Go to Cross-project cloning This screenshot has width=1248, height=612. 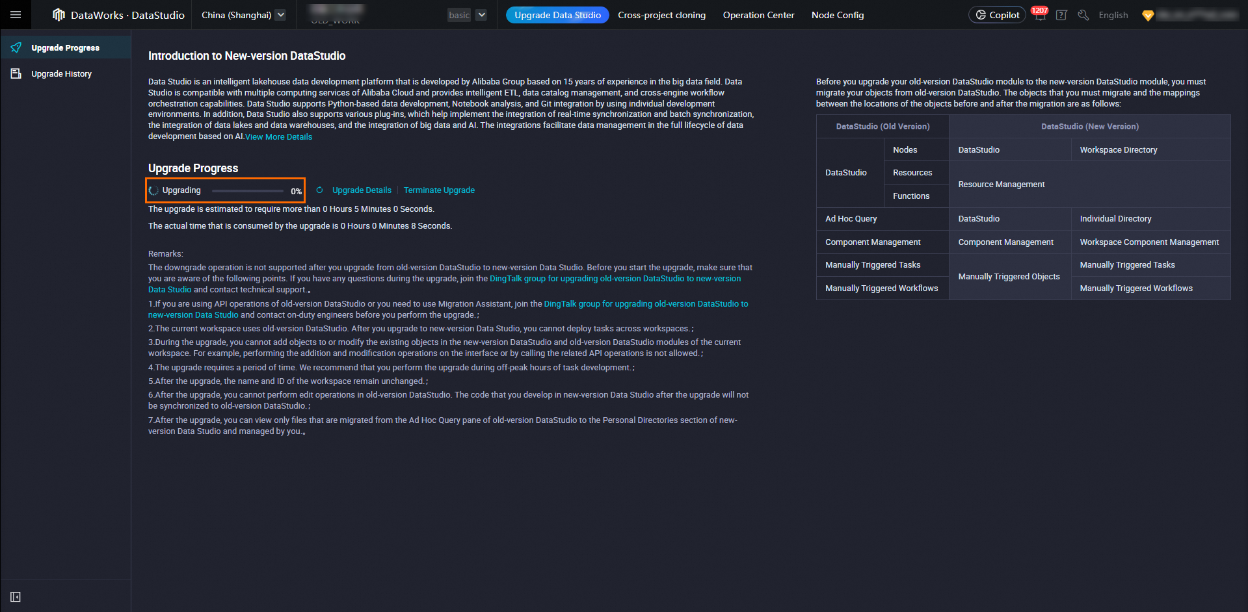(662, 15)
